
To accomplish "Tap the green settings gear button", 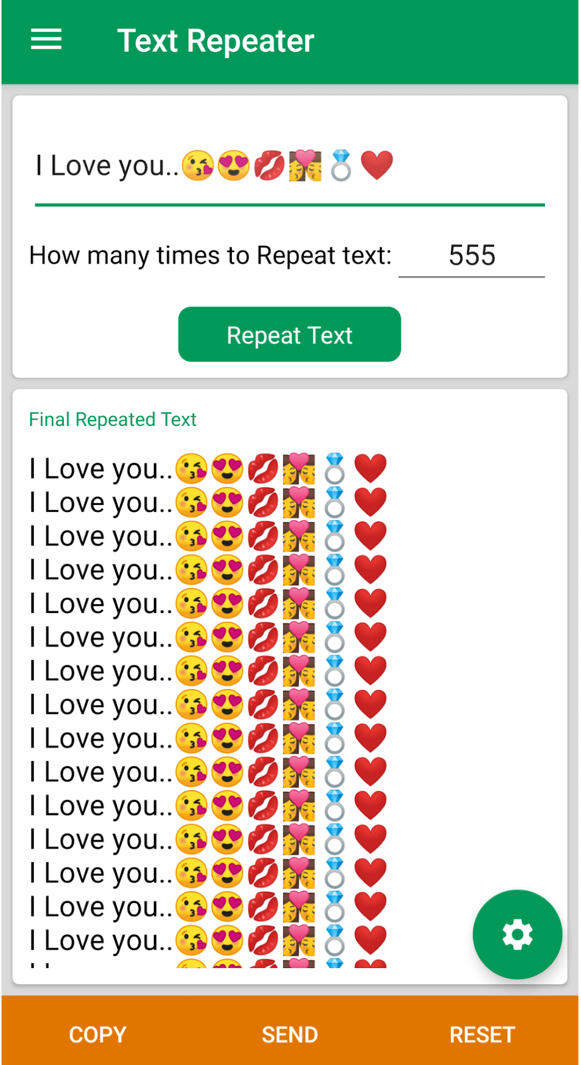I will (x=517, y=934).
